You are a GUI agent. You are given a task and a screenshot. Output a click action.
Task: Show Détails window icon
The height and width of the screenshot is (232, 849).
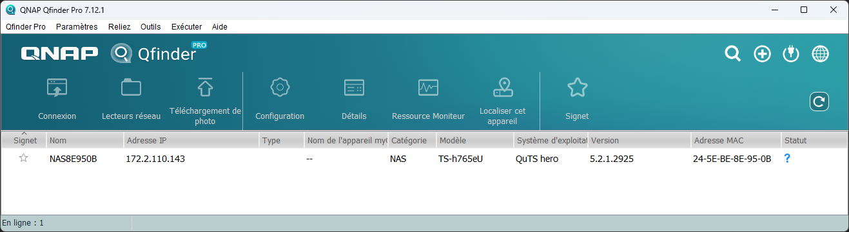point(354,87)
